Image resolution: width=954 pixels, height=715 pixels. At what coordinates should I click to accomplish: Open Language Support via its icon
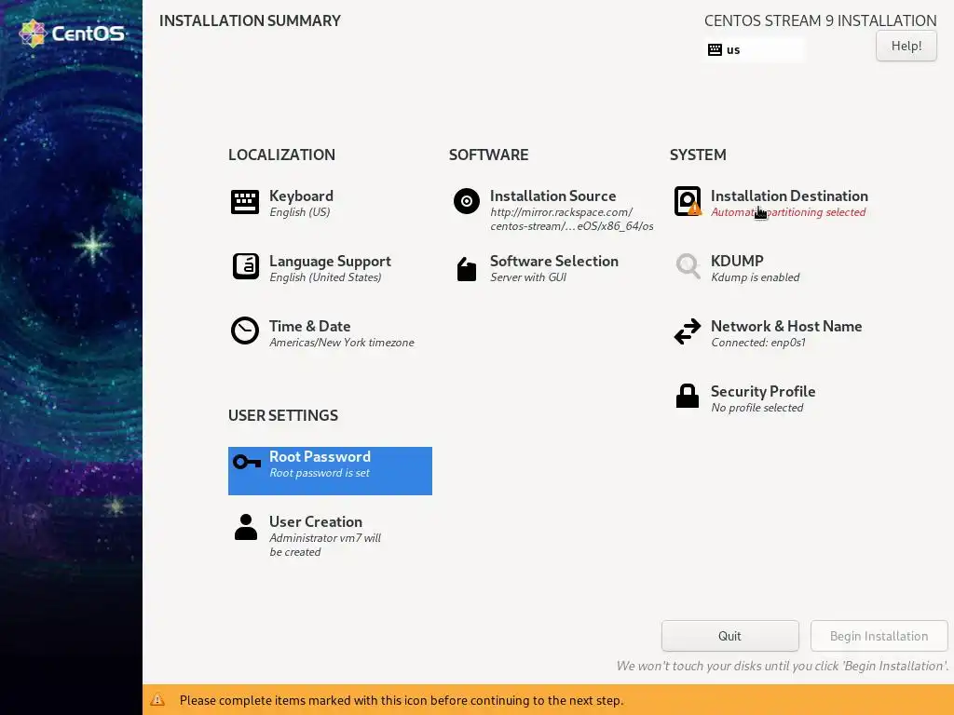246,266
